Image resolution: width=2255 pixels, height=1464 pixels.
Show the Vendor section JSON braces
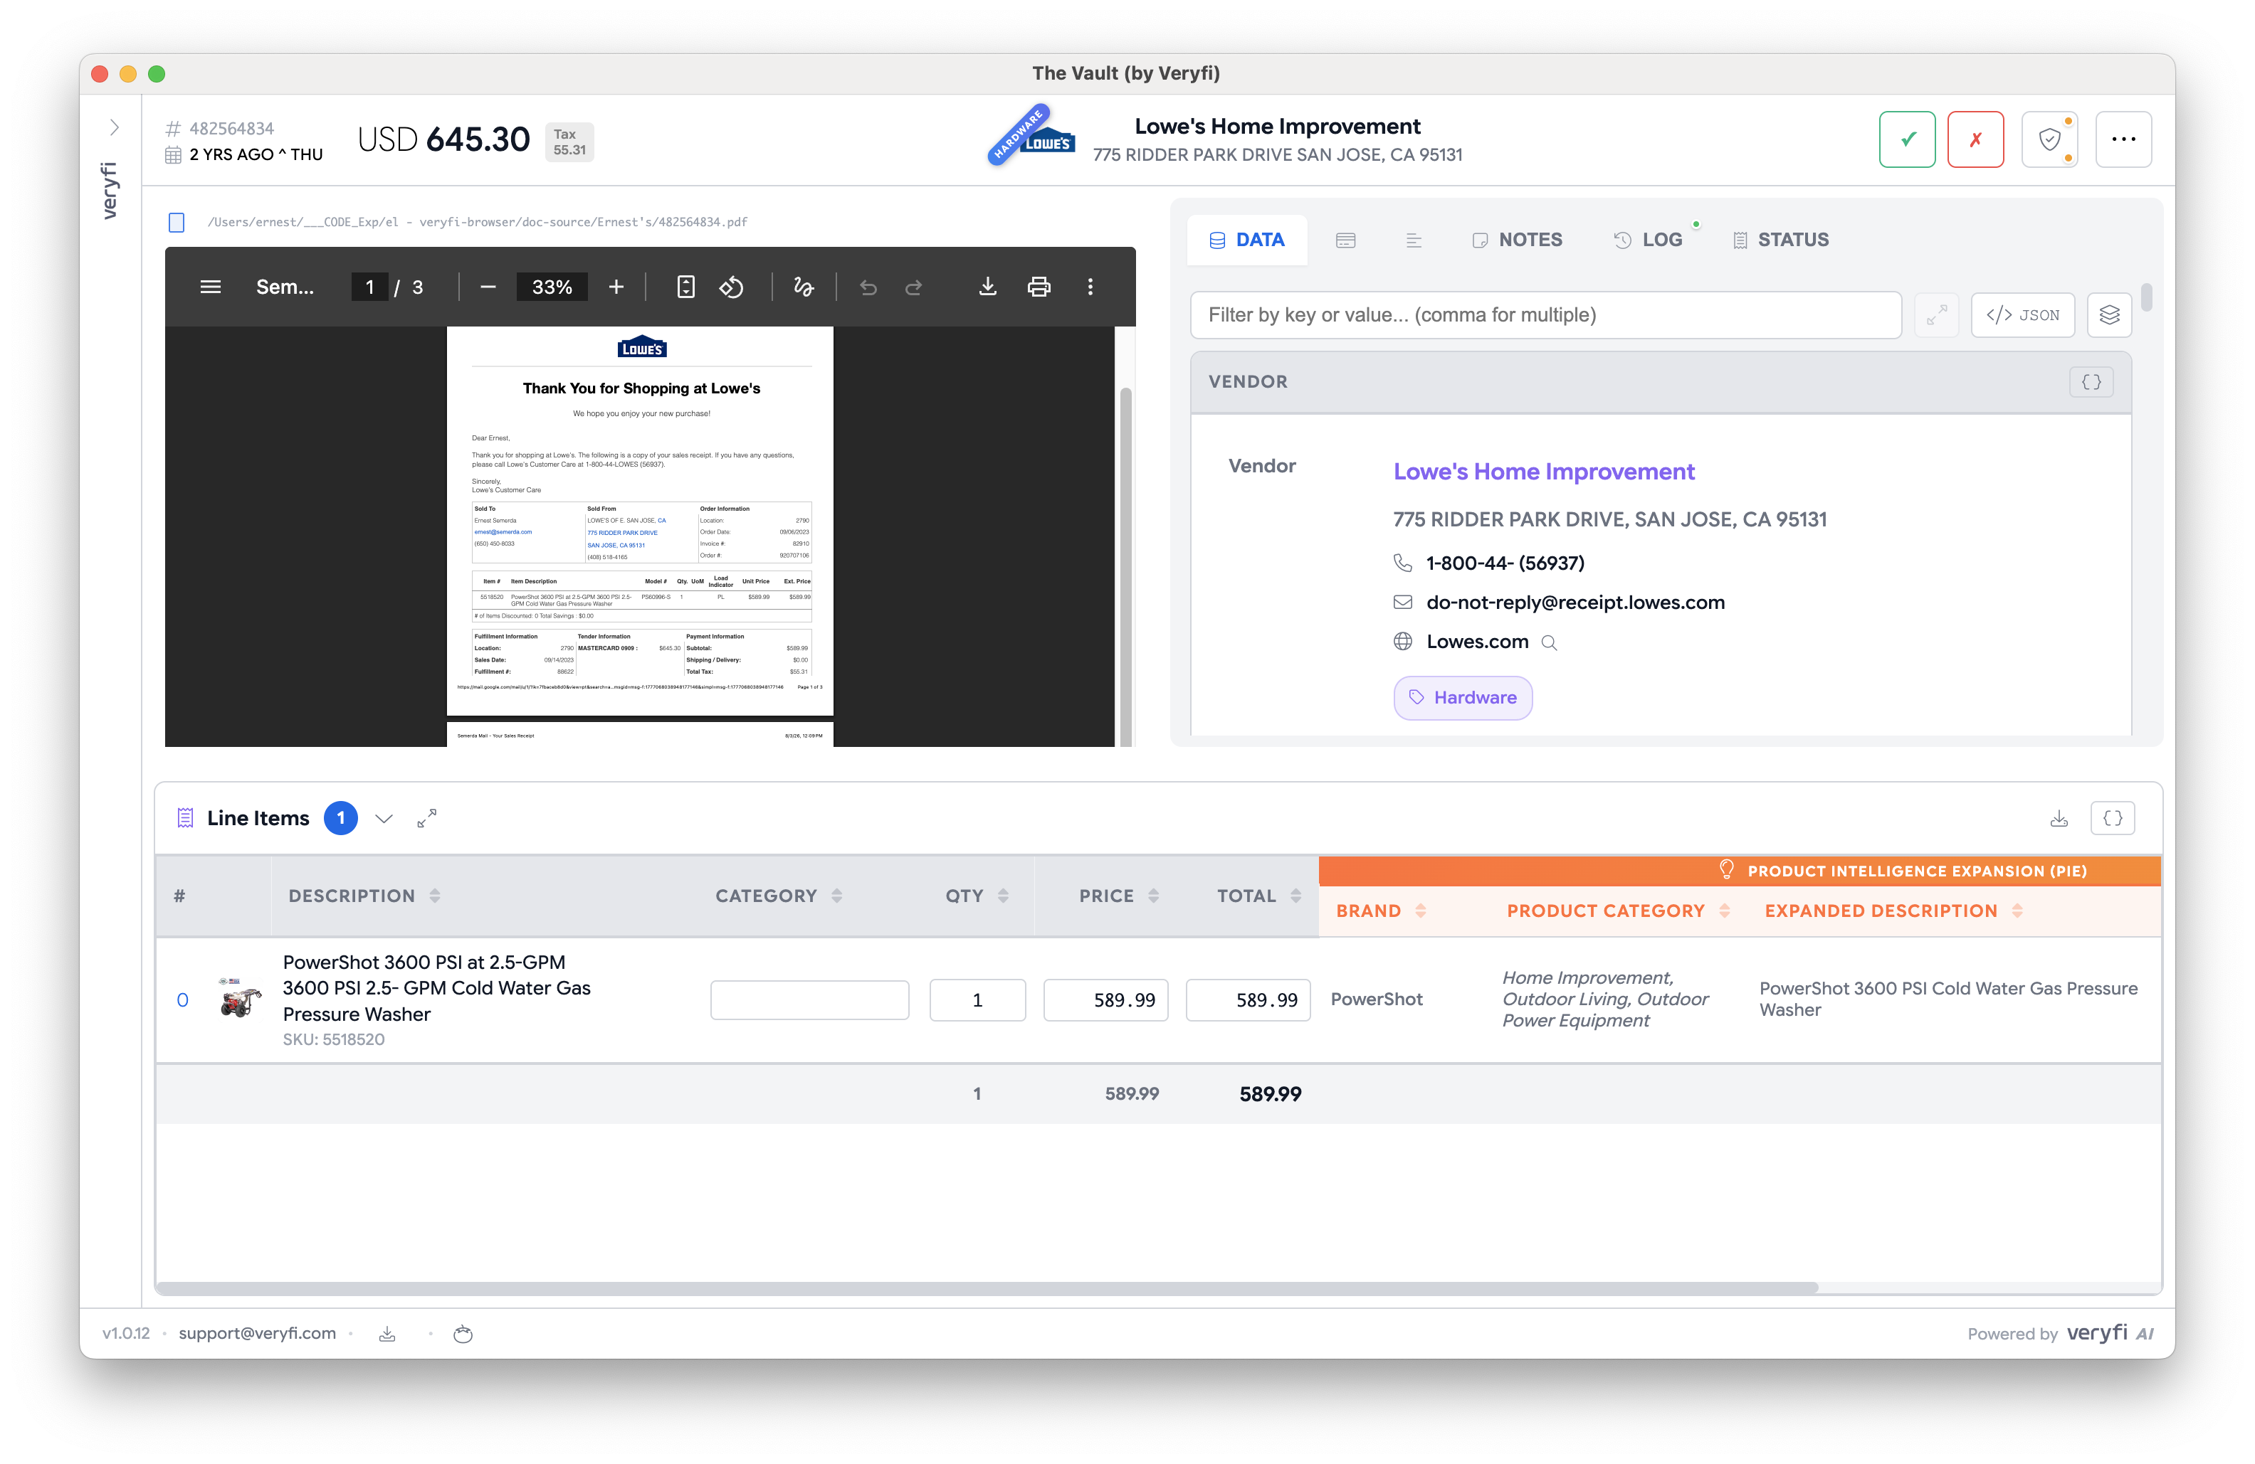pos(2091,381)
